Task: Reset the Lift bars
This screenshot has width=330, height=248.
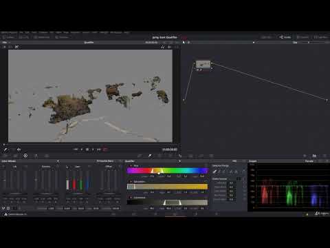Action: coord(25,166)
